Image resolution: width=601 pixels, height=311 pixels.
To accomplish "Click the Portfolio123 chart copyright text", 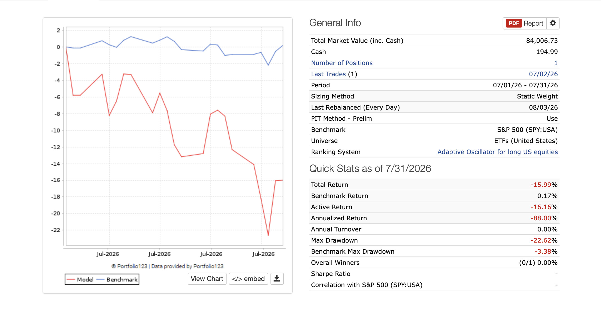I will 167,266.
